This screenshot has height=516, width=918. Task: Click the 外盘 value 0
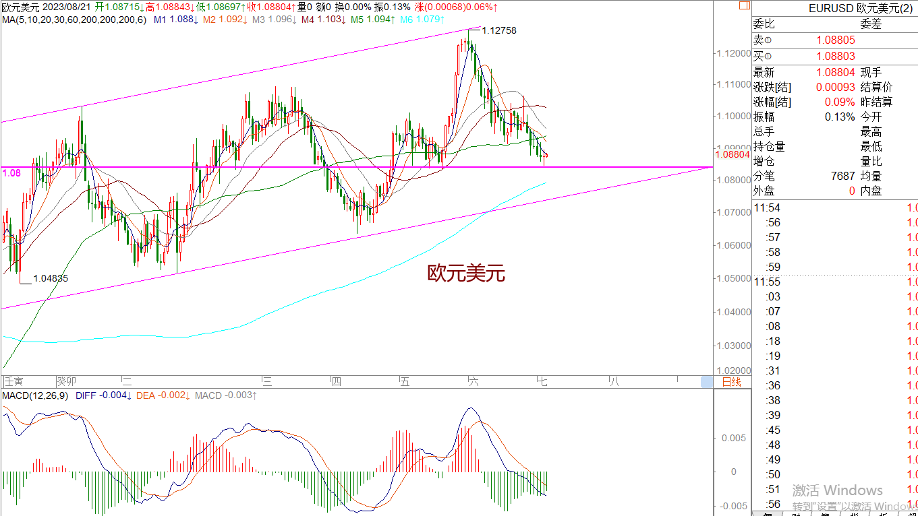(852, 191)
